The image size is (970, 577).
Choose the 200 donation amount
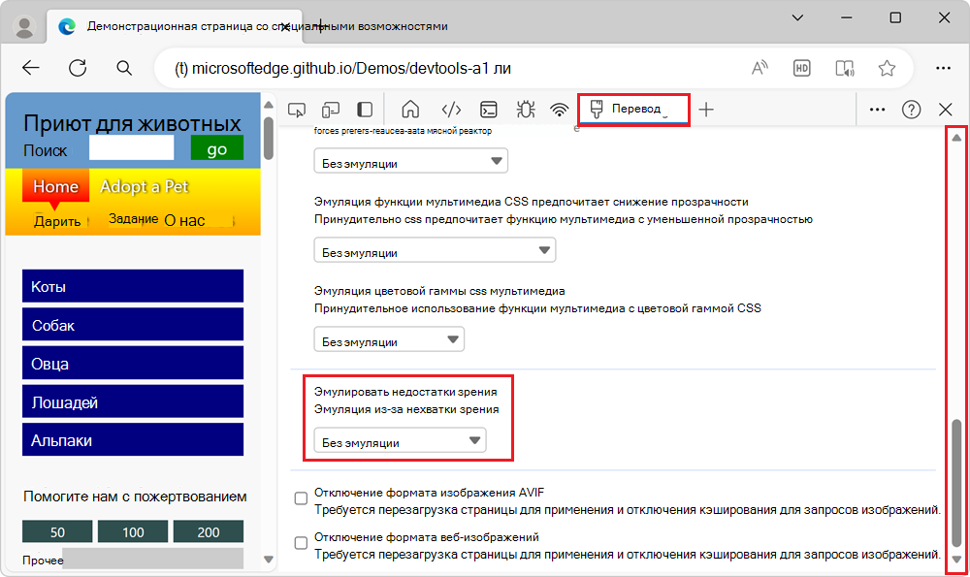click(209, 531)
